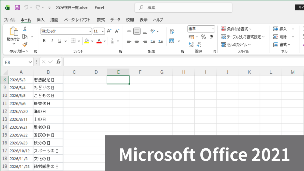Image resolution: width=304 pixels, height=171 pixels.
Task: Open the 数値 dialog launcher
Action: (x=215, y=52)
